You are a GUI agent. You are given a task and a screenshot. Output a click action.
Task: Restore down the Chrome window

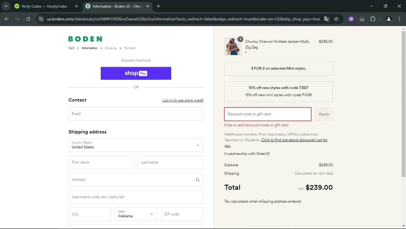(x=385, y=6)
